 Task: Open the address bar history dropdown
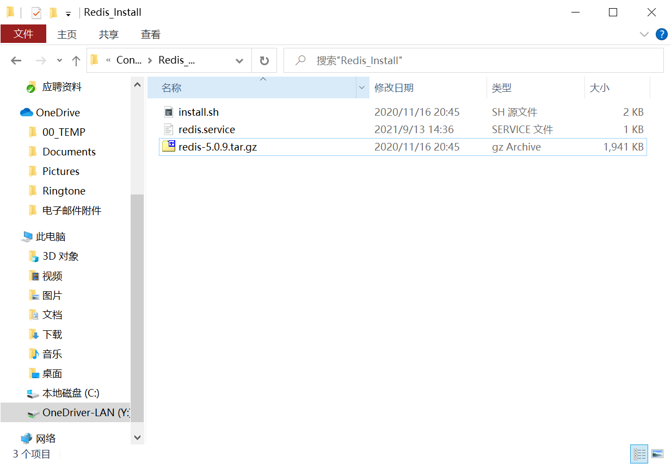(239, 61)
